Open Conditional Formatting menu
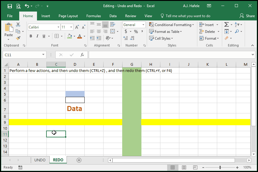The width and height of the screenshot is (258, 172). click(171, 25)
